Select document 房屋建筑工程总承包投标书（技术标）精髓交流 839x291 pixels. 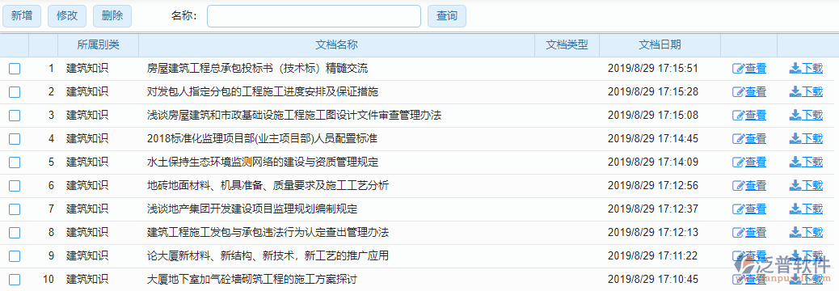coord(257,69)
